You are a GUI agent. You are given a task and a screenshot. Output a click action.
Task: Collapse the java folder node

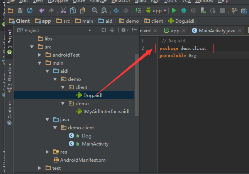click(47, 120)
